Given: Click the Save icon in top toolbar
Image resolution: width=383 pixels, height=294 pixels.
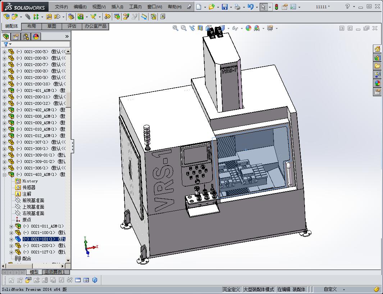Looking at the screenshot, I should click(224, 7).
